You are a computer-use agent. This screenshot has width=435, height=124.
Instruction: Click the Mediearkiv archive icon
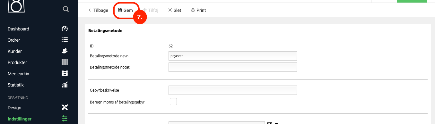pos(65,73)
